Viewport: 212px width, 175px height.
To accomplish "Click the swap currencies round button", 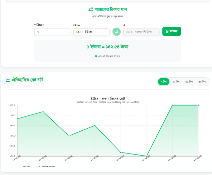I will click(x=116, y=32).
